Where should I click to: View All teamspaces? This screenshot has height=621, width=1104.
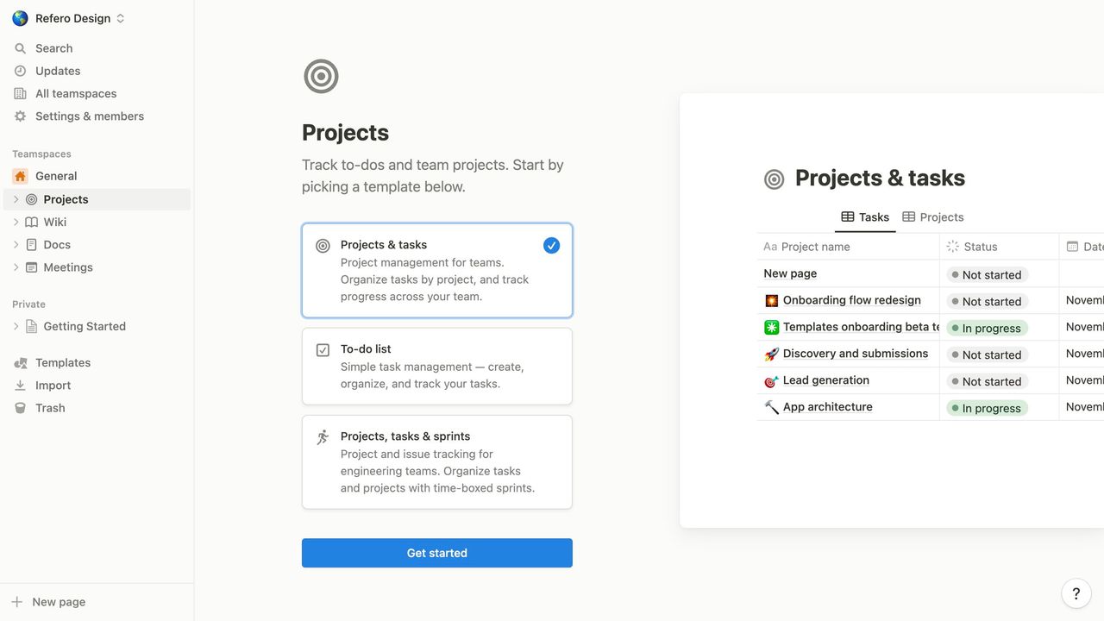tap(76, 93)
